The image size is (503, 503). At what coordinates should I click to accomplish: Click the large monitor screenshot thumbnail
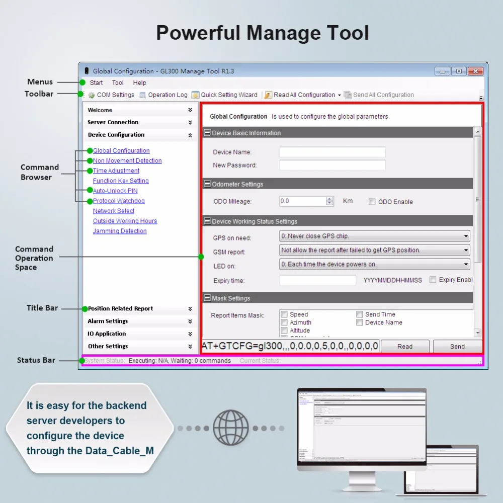tap(362, 426)
